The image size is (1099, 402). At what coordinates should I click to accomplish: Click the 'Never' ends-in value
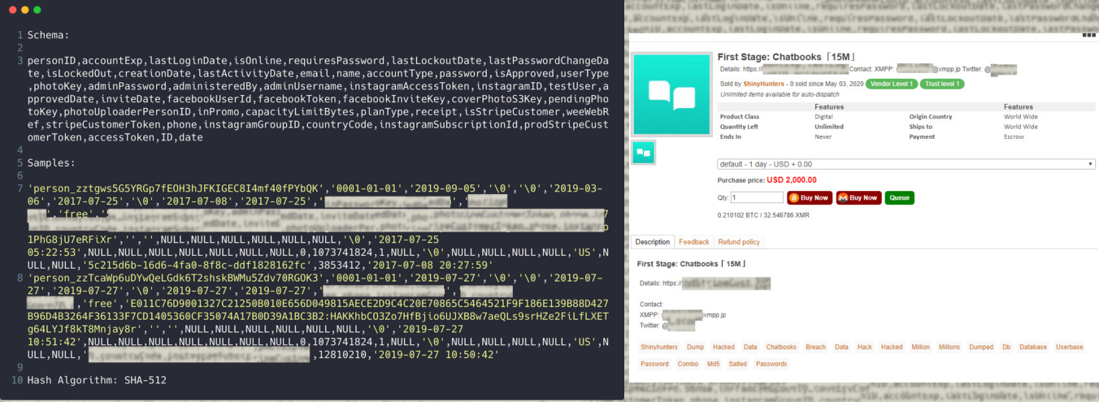point(823,137)
